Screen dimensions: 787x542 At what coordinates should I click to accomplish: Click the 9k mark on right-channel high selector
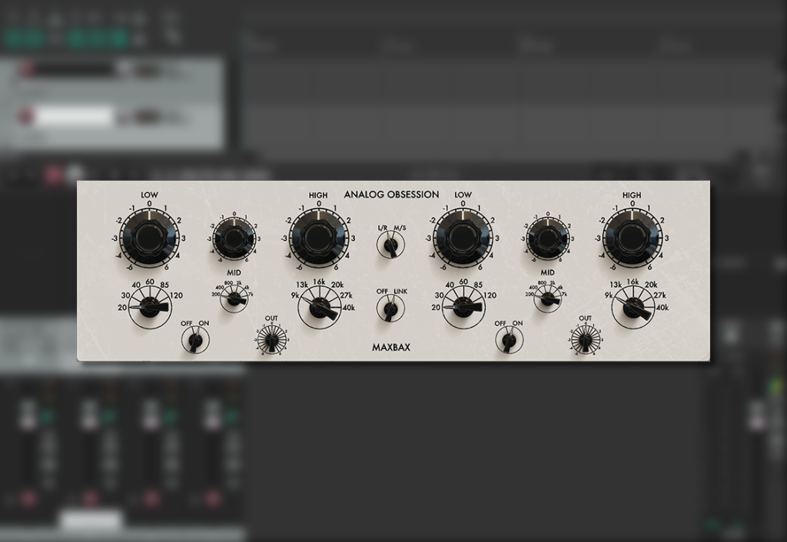[609, 296]
